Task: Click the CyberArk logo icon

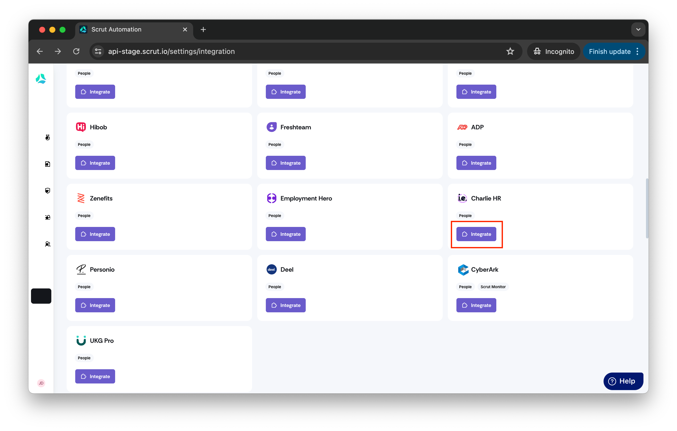Action: [463, 270]
